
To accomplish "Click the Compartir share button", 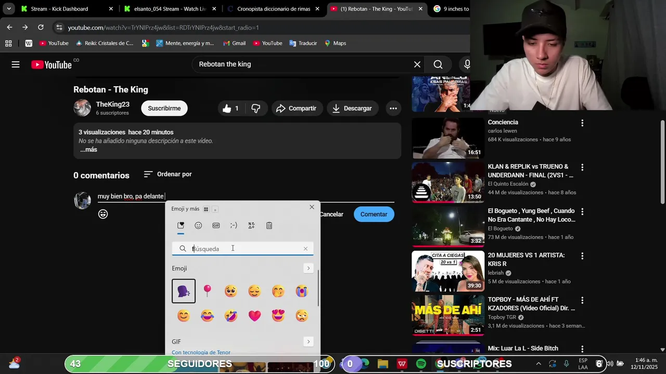I will [x=296, y=108].
